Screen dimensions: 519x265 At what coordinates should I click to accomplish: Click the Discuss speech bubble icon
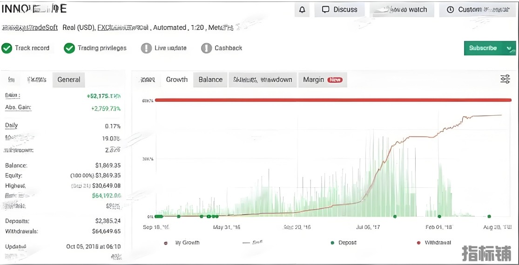tap(326, 10)
